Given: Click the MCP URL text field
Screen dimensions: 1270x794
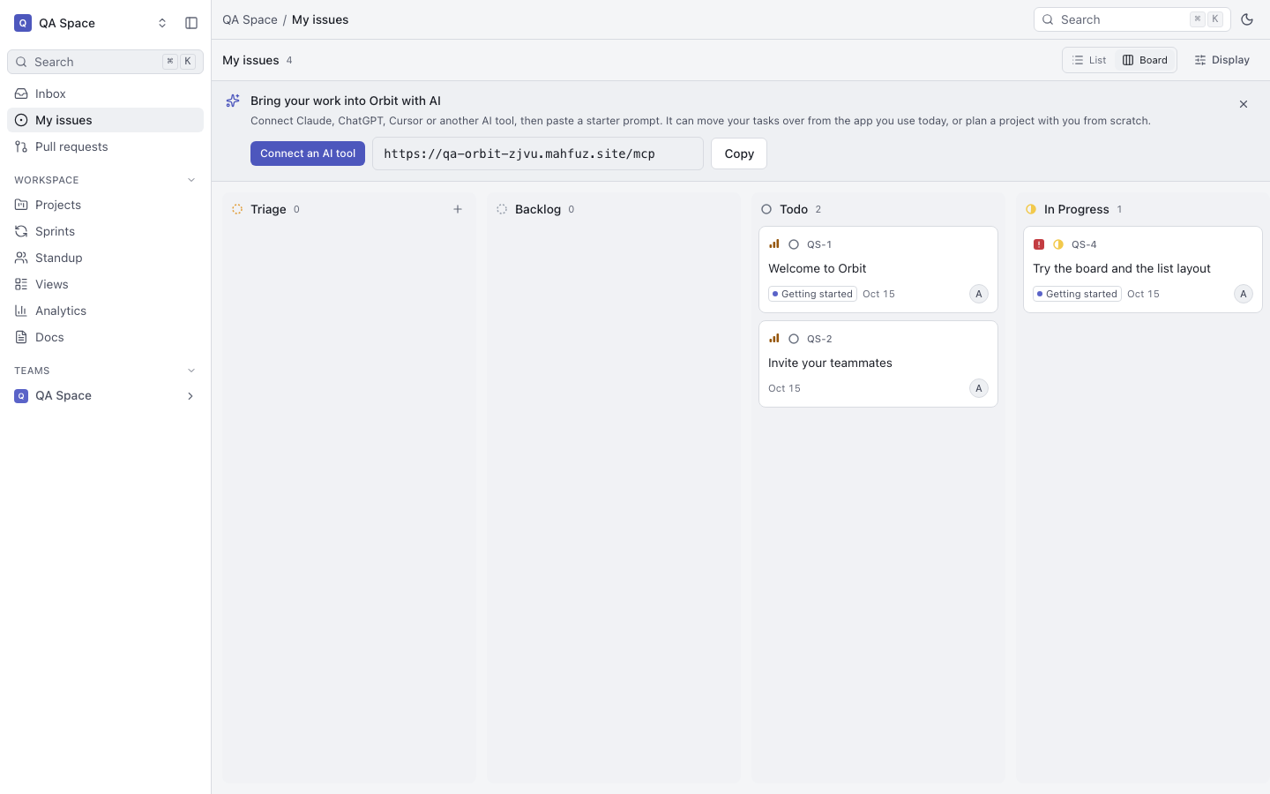Looking at the screenshot, I should click(x=538, y=154).
